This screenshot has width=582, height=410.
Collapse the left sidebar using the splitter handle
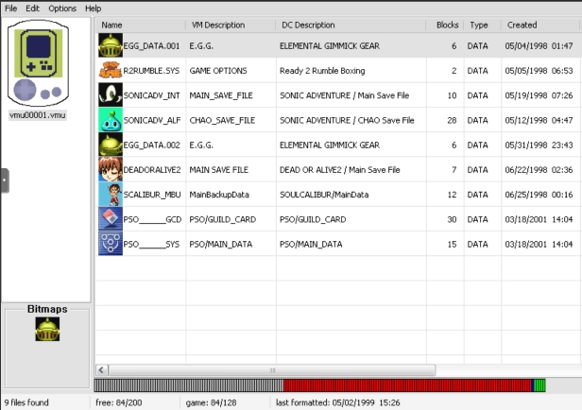[x=4, y=180]
